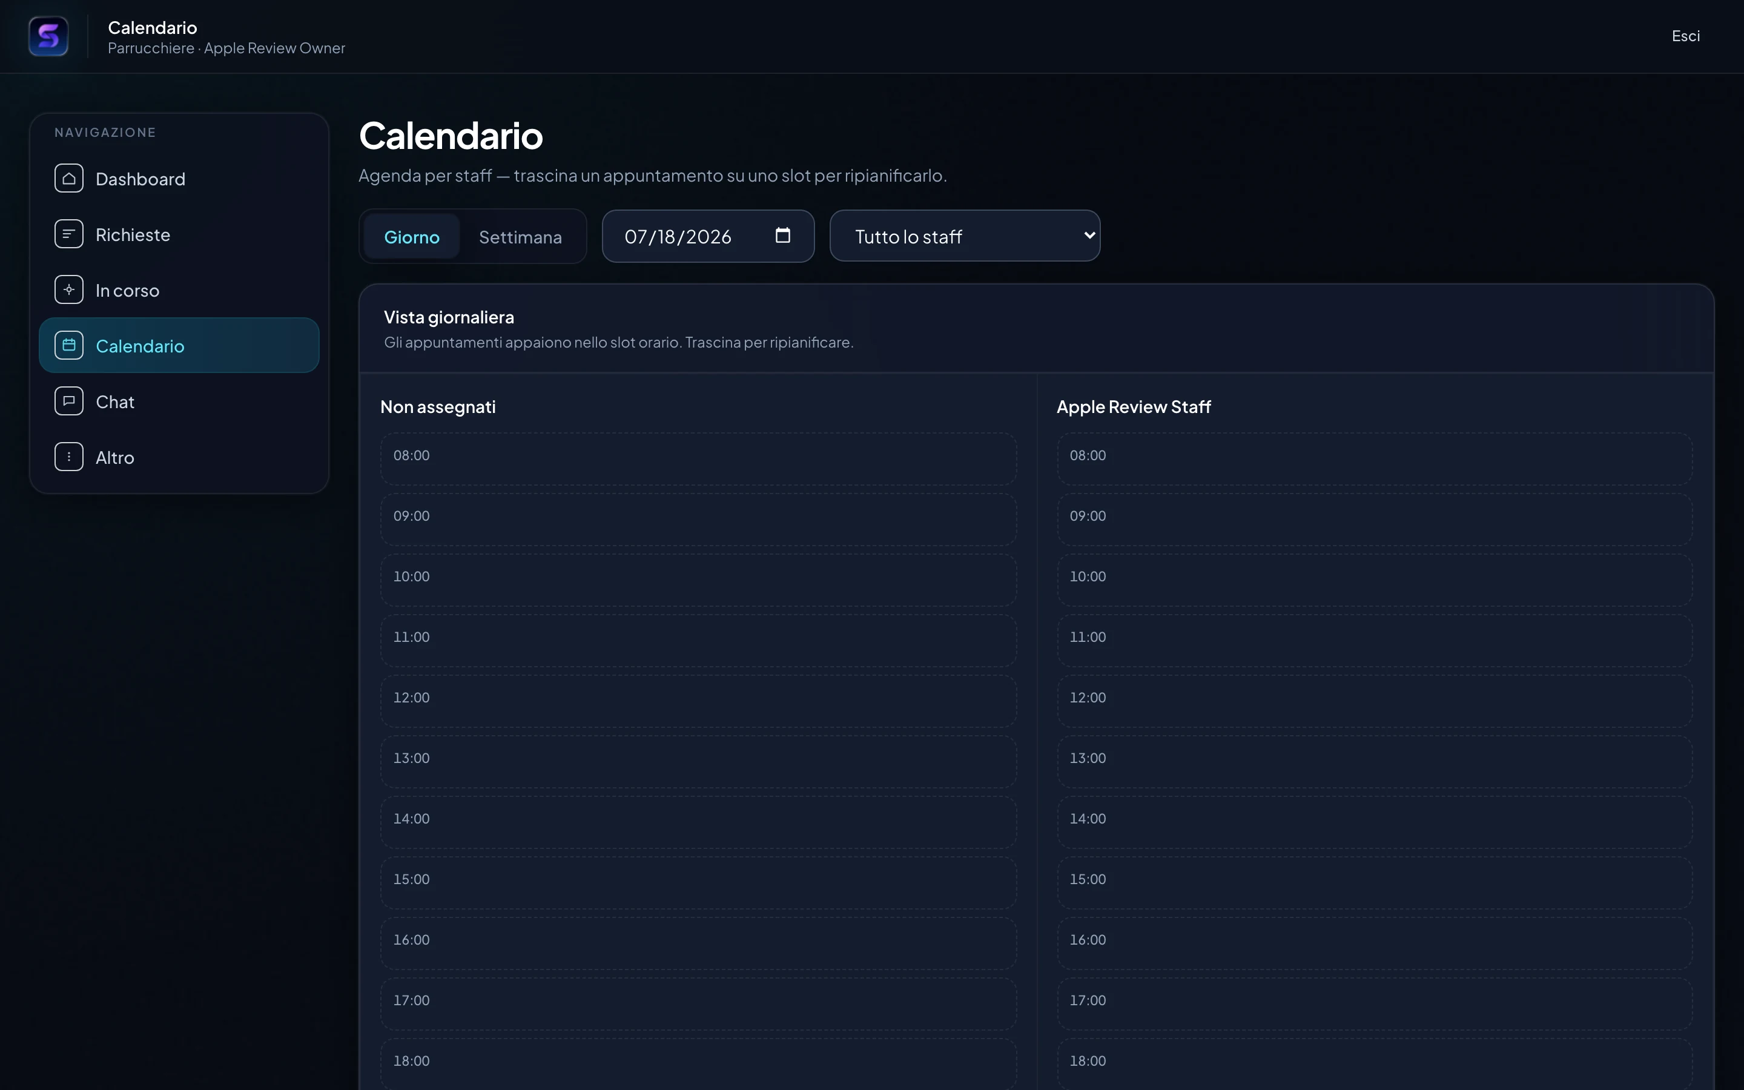The height and width of the screenshot is (1090, 1744).
Task: Switch to the Settimana view tab
Action: coord(520,236)
